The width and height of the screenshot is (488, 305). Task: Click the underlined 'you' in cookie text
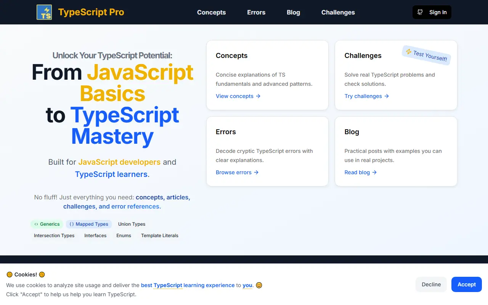pyautogui.click(x=247, y=285)
